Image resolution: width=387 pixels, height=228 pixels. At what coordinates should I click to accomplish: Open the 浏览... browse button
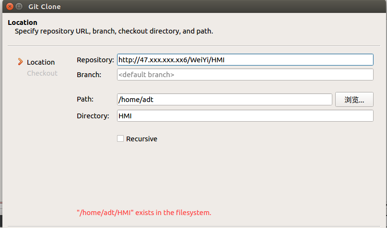point(354,99)
